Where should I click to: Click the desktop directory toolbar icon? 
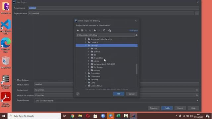(x=82, y=30)
